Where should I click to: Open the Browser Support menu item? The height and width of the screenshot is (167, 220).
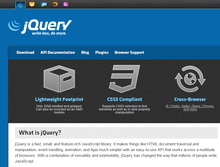point(129,52)
